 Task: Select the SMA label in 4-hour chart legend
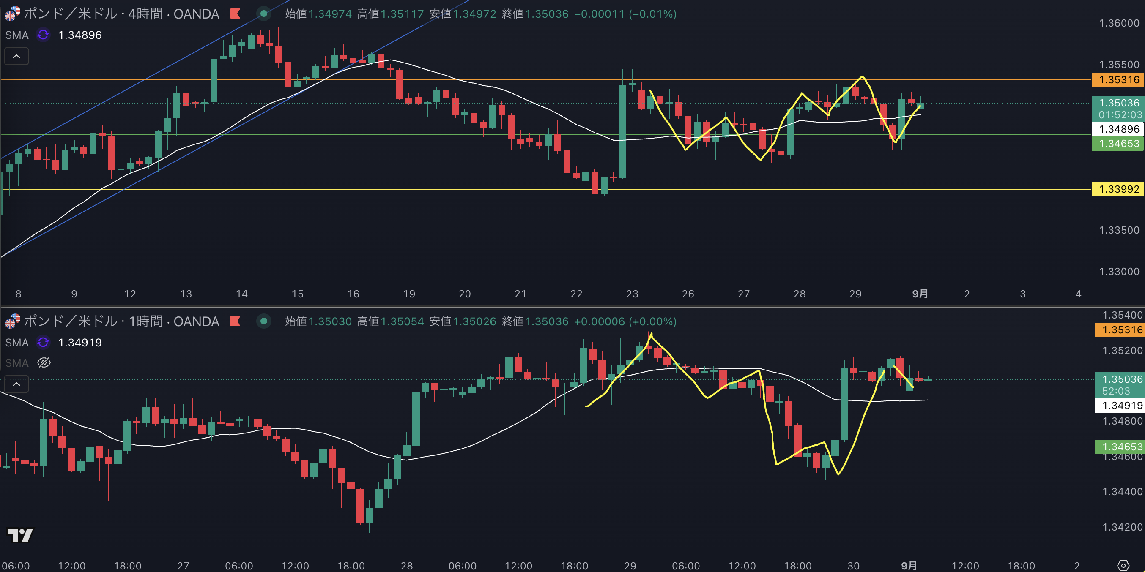point(17,35)
